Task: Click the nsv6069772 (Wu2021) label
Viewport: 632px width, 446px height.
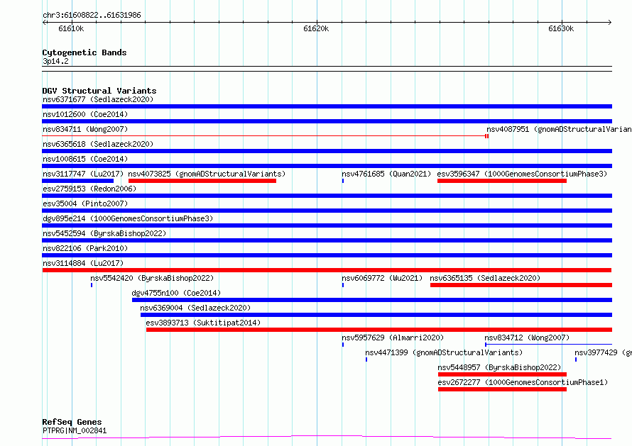Action: click(382, 278)
